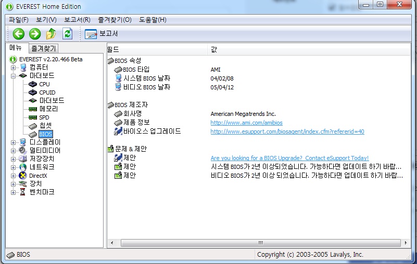Open the BIOS Upgrade eSupport link
This screenshot has width=417, height=264.
(289, 158)
